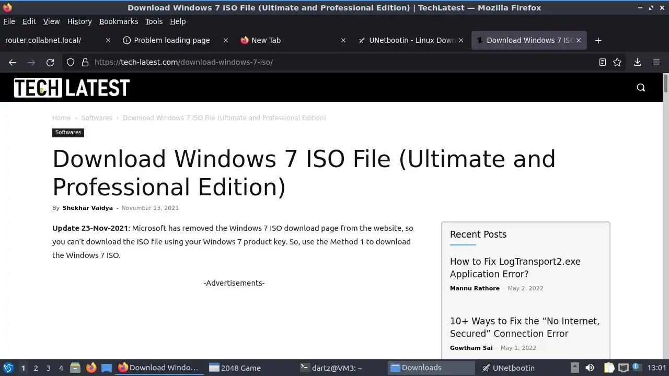The image size is (669, 376).
Task: Open the clipboard tray icon
Action: 609,368
